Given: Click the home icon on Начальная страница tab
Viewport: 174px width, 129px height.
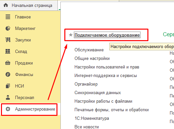Looking at the screenshot, I should [6, 5].
